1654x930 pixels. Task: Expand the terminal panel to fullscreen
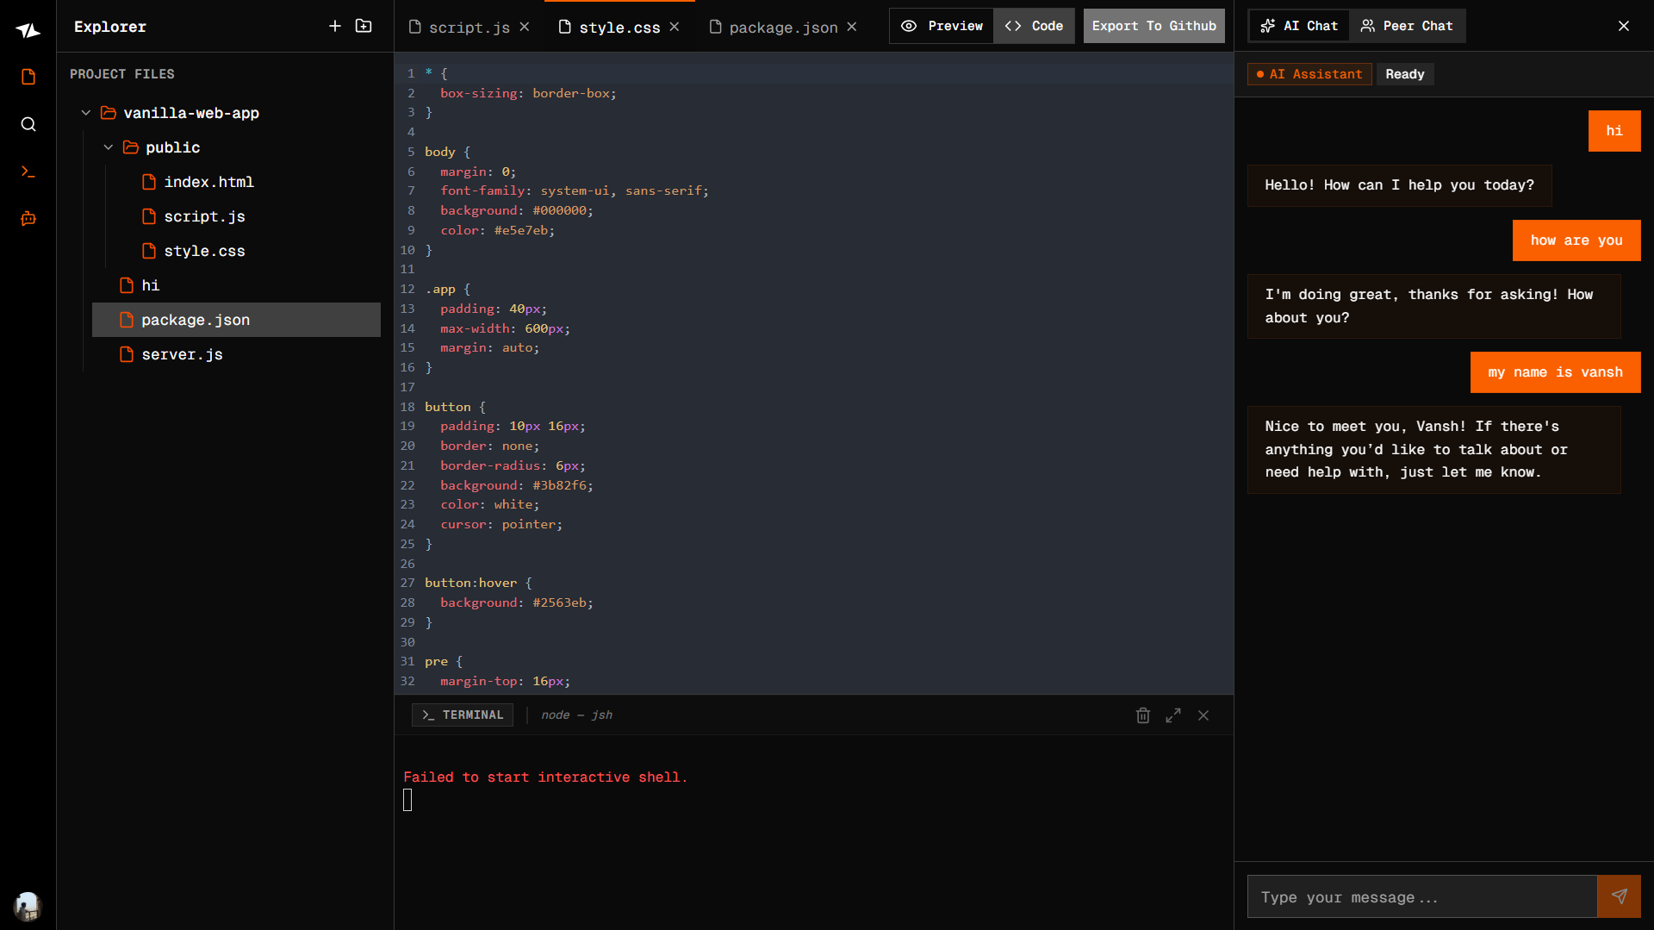(x=1172, y=715)
